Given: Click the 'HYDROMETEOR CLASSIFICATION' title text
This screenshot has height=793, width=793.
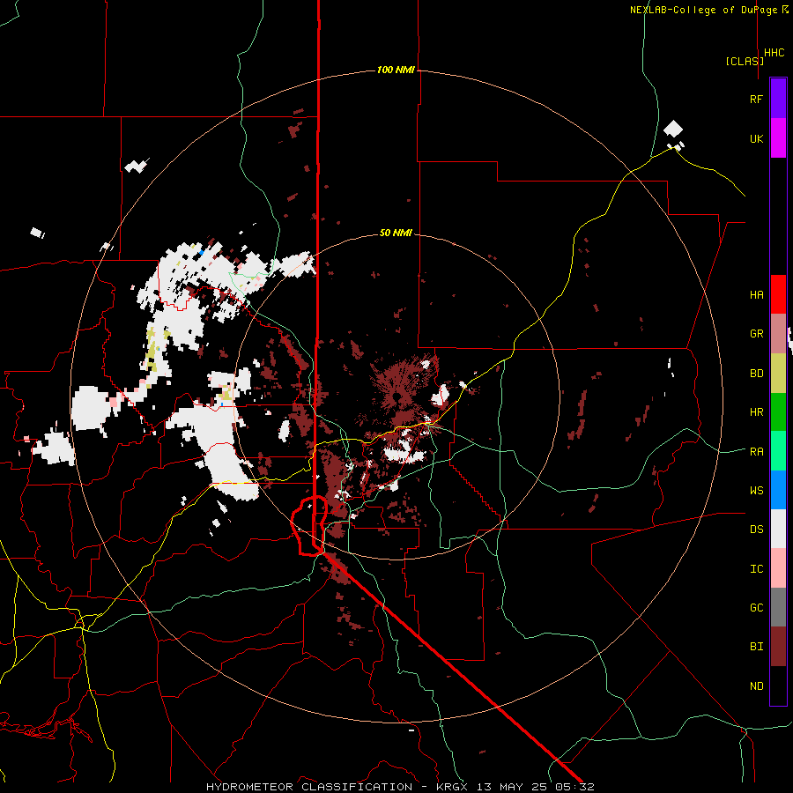Looking at the screenshot, I should pyautogui.click(x=309, y=787).
